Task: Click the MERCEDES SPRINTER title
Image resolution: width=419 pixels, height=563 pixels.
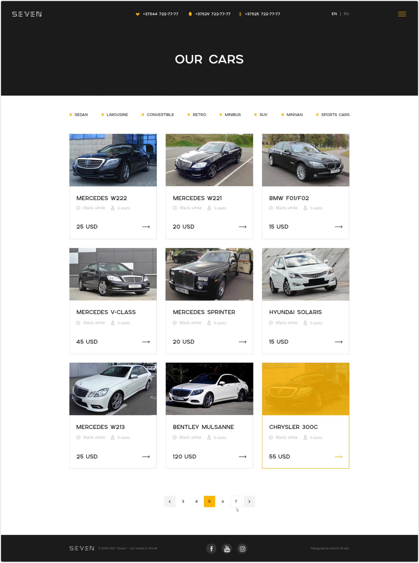Action: 204,312
